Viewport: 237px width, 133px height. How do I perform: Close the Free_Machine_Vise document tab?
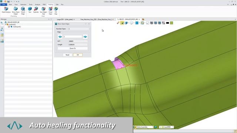pos(113,20)
